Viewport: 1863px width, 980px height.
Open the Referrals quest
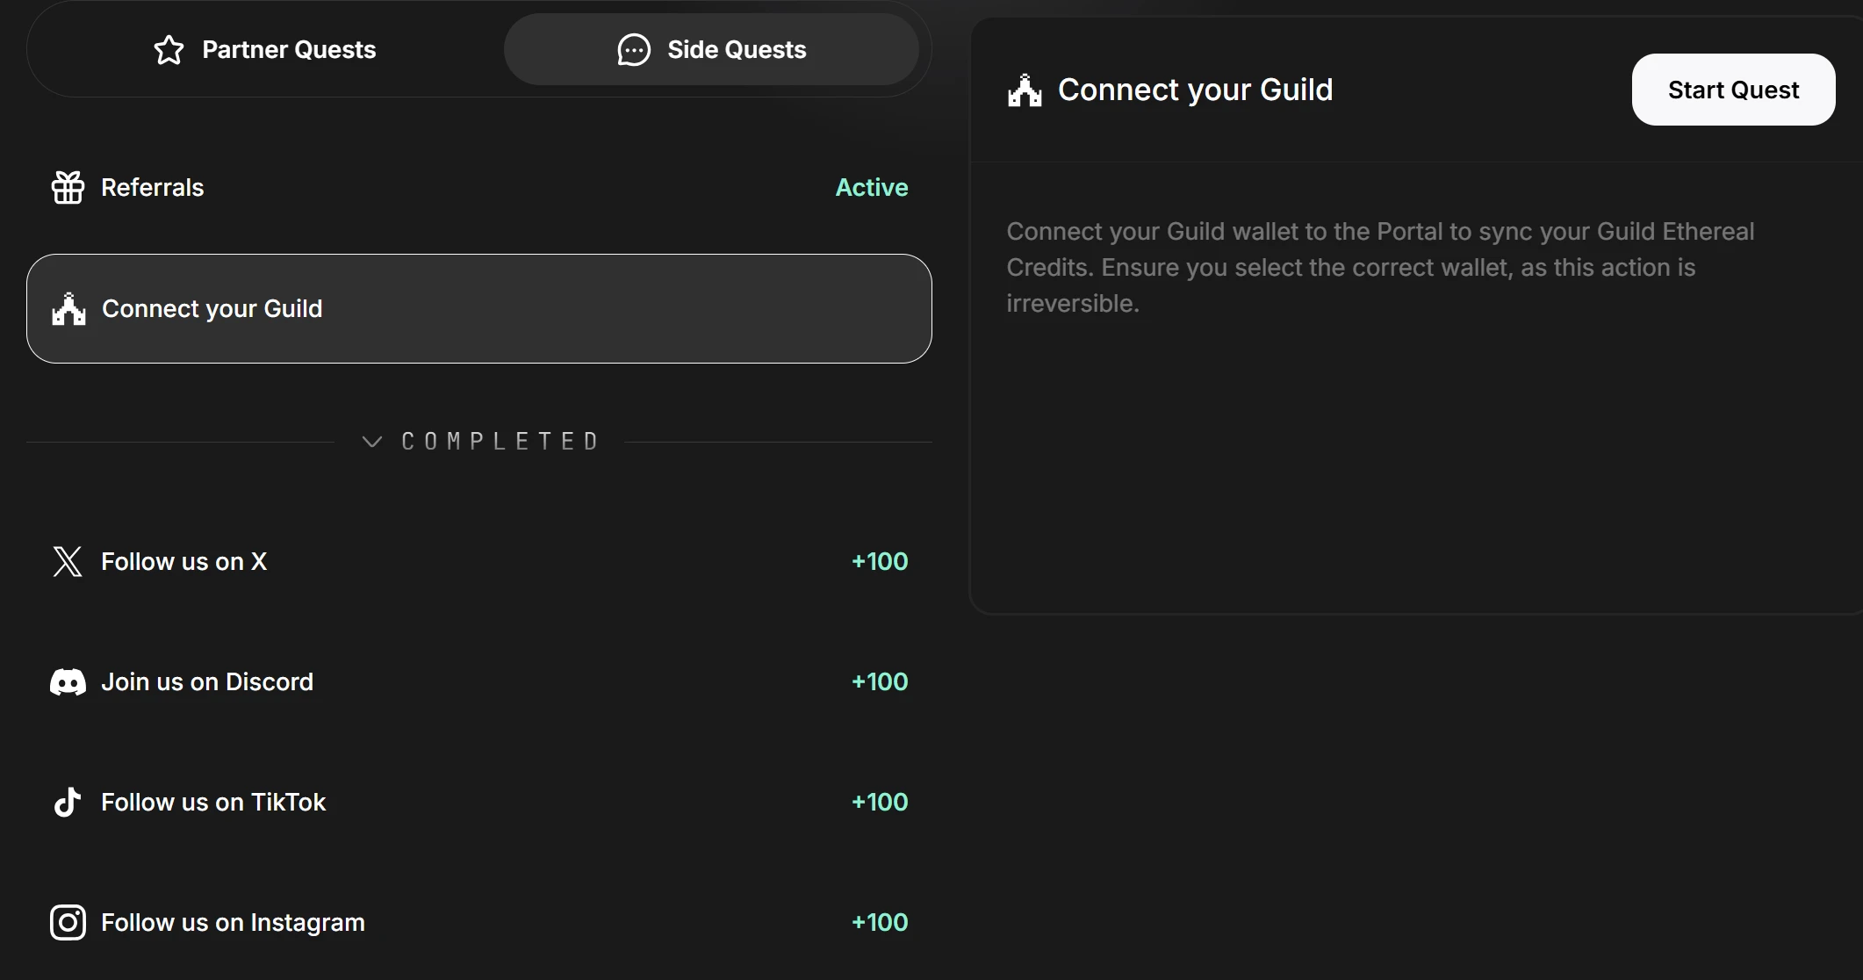153,188
